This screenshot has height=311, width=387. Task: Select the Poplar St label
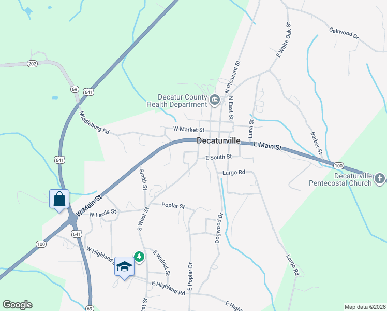pos(173,205)
